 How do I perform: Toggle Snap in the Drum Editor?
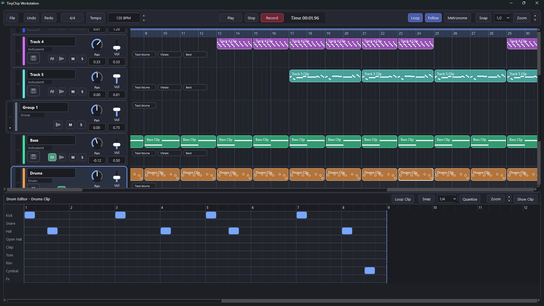426,199
